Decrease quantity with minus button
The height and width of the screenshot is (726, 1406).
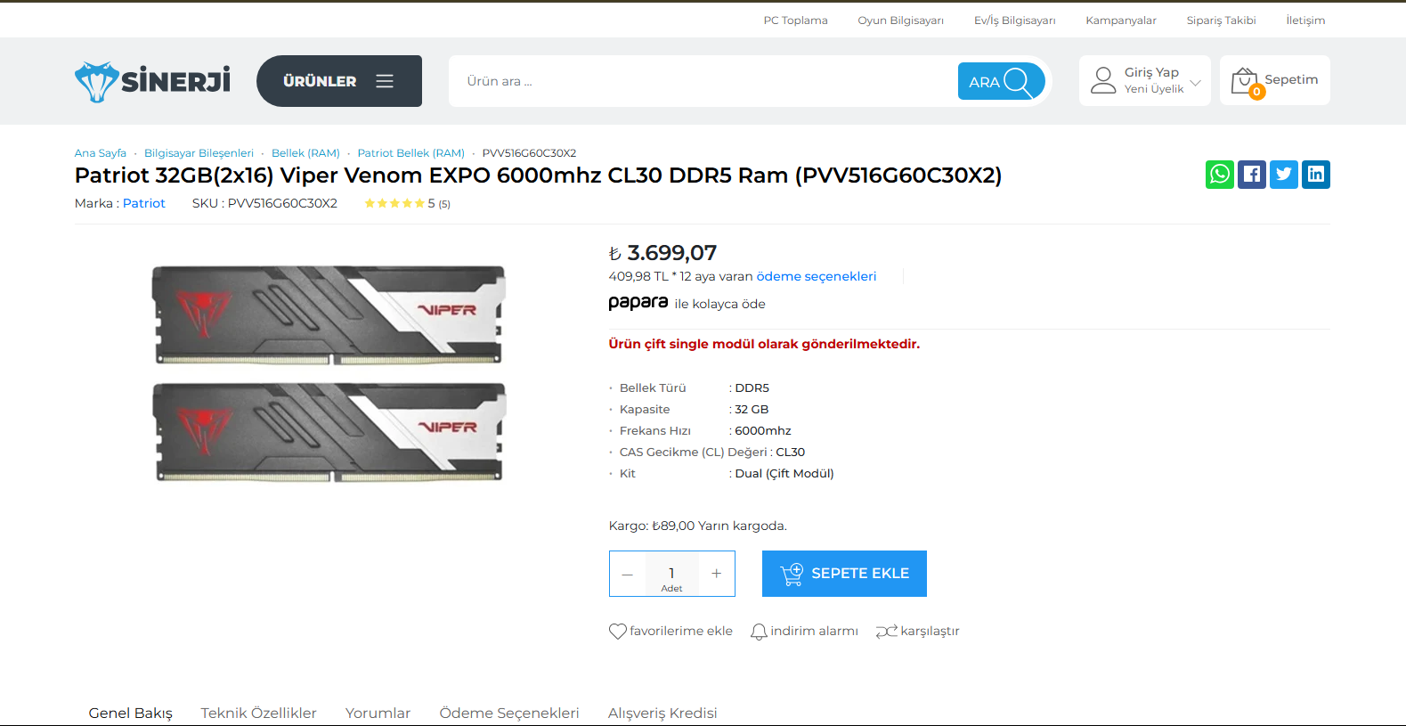pos(627,574)
